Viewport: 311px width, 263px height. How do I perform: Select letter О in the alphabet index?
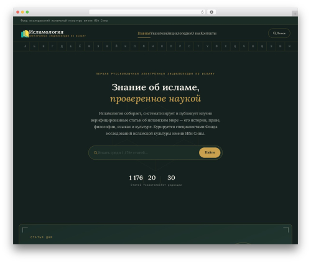click(162, 46)
